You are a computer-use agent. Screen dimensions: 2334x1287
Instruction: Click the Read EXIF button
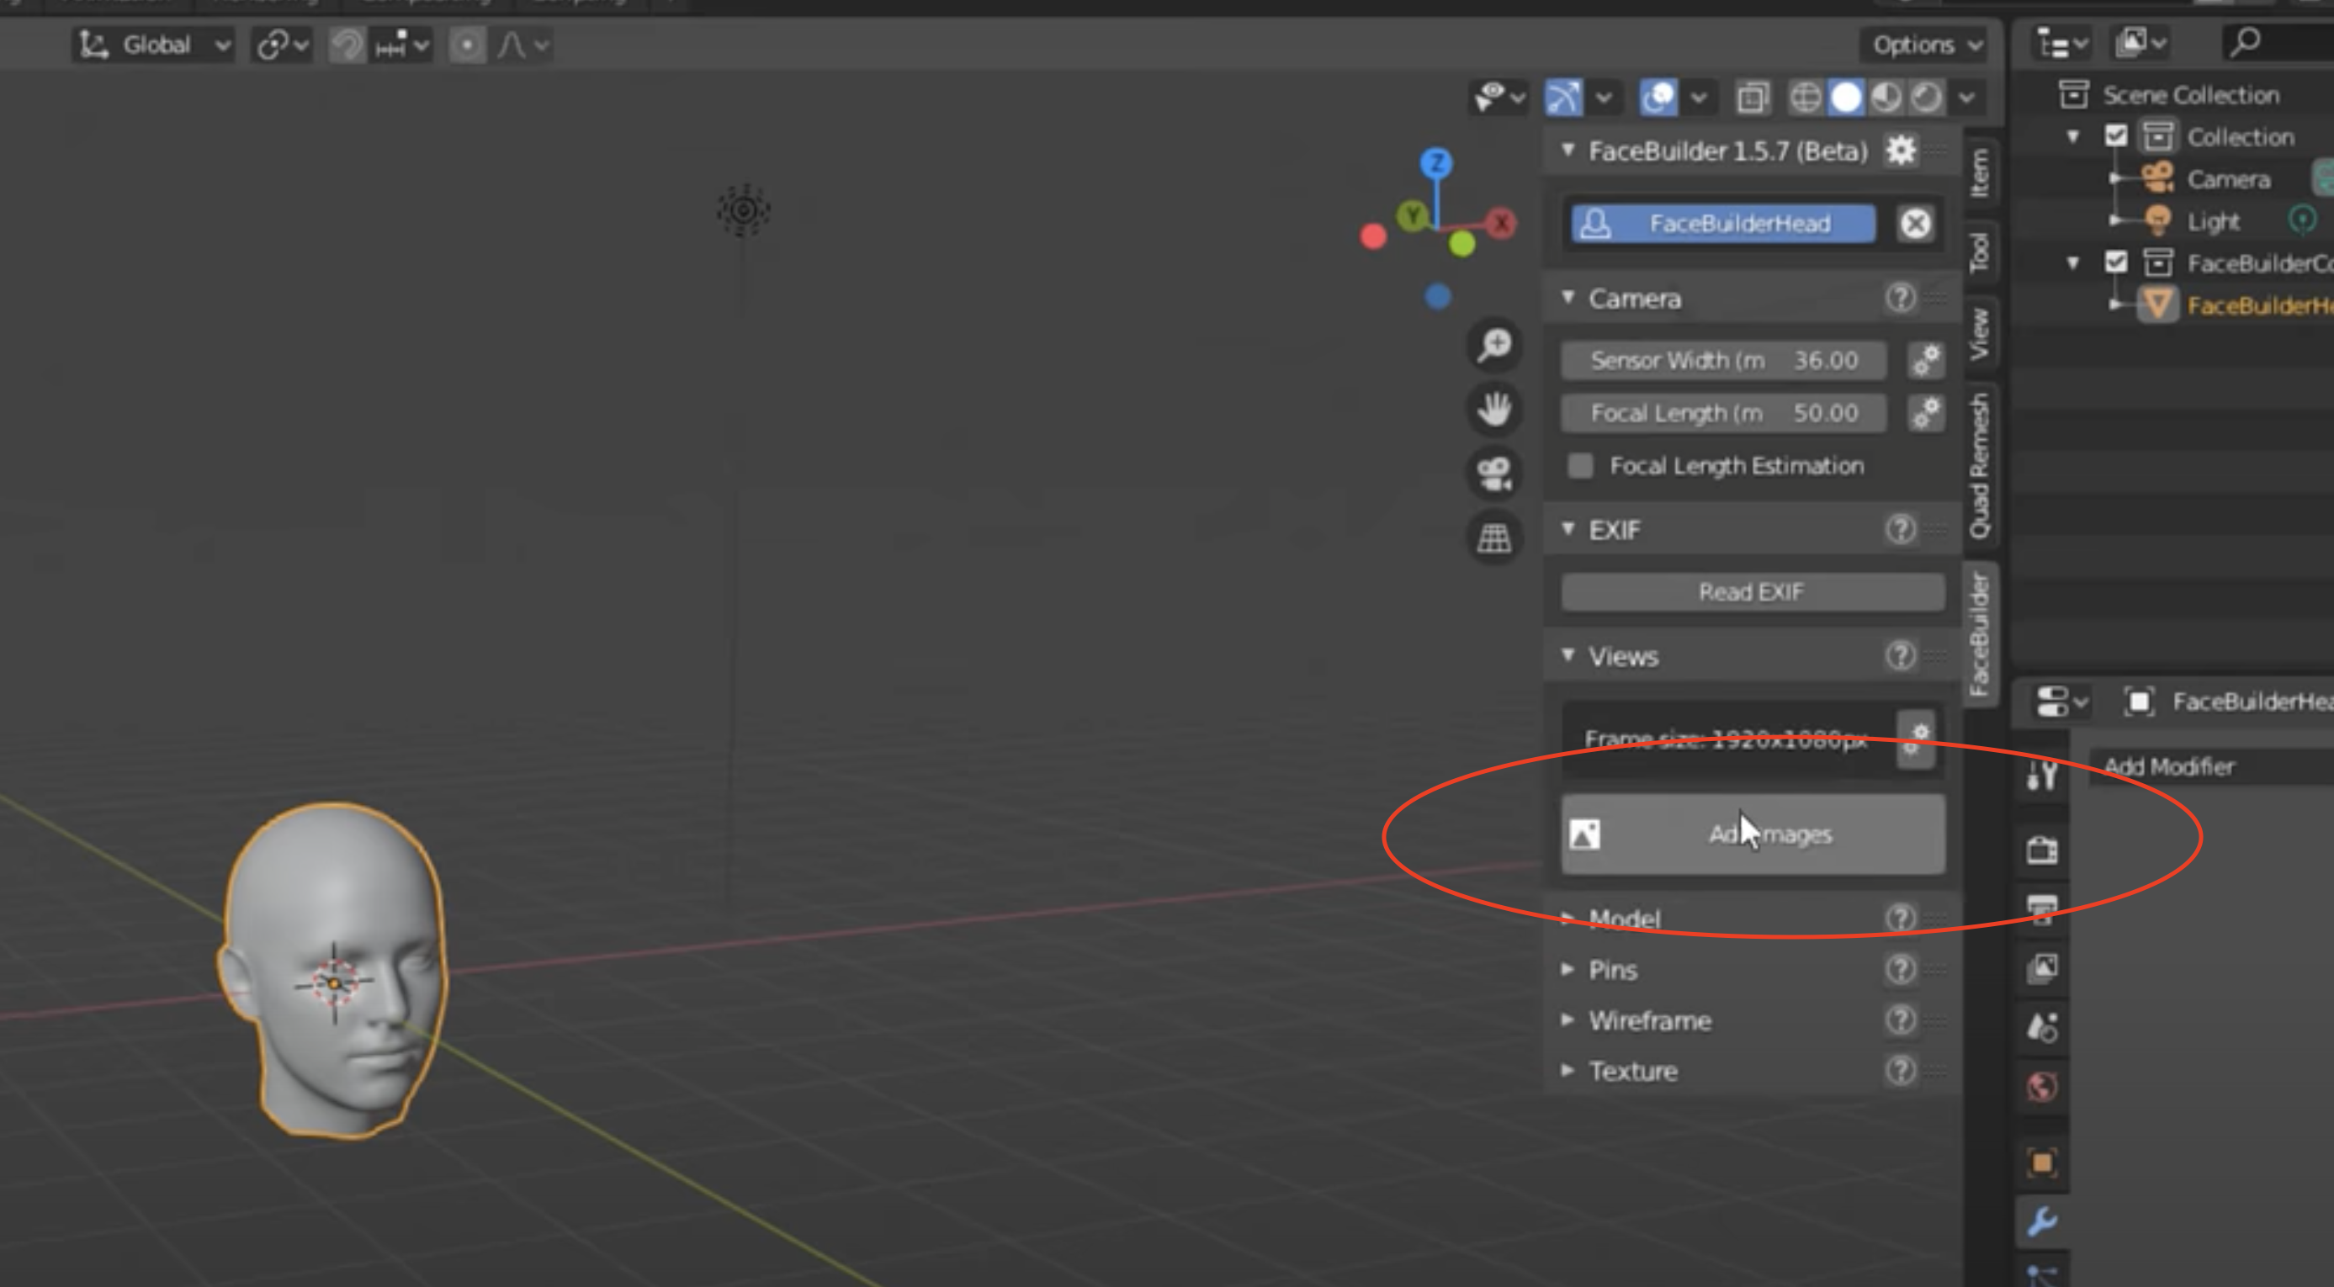1753,592
